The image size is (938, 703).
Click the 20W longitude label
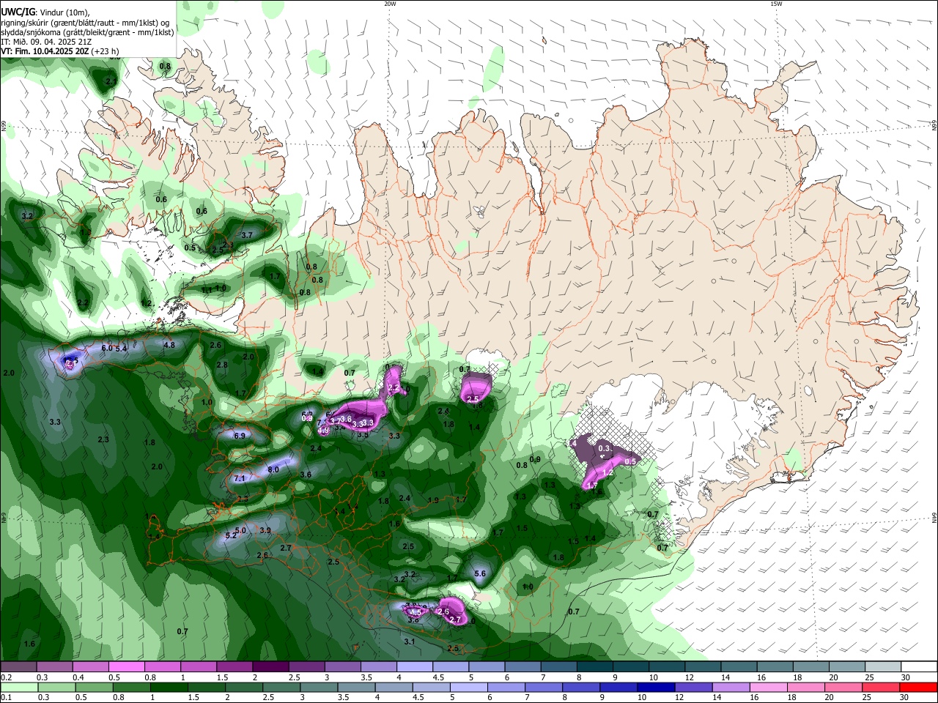[x=390, y=4]
